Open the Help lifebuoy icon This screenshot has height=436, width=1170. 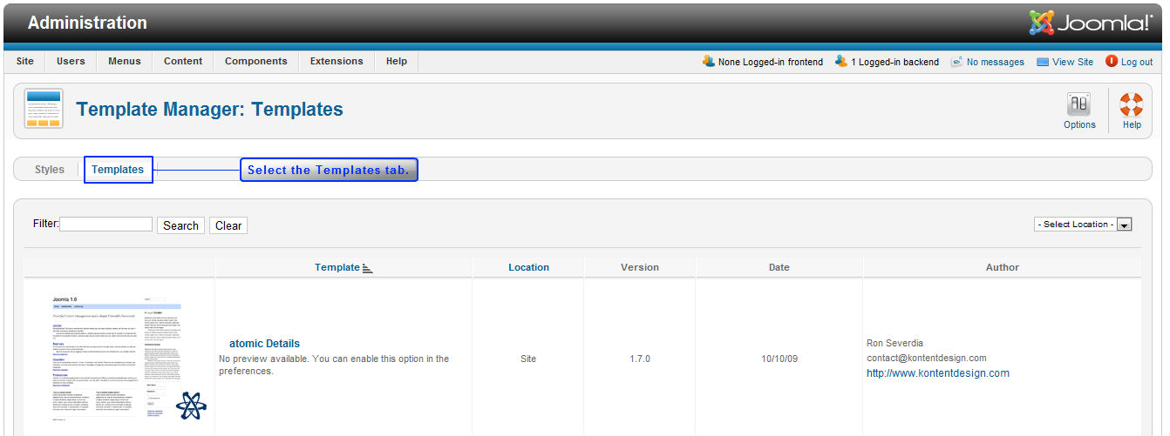coord(1132,104)
